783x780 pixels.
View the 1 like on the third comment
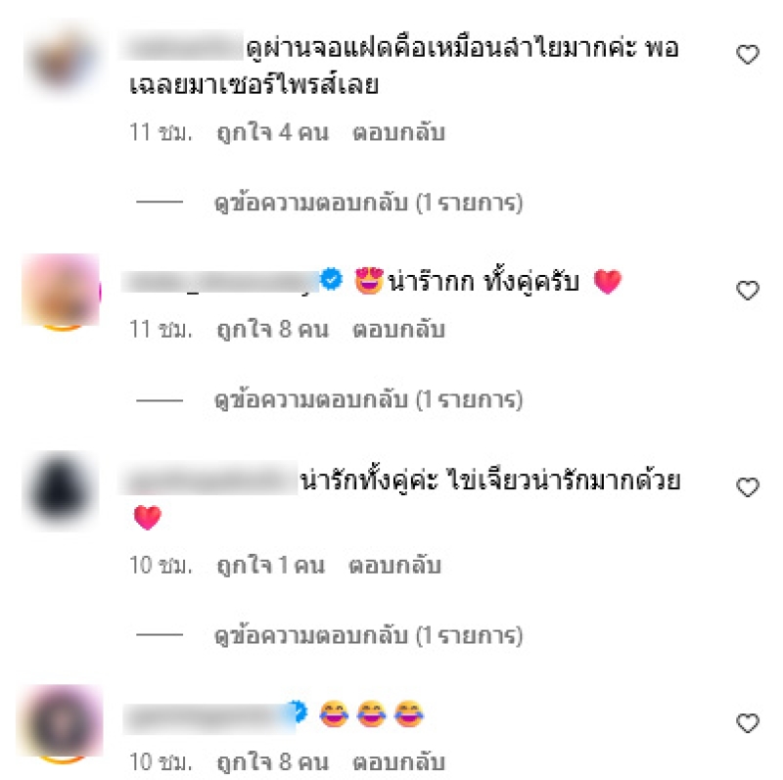click(x=271, y=566)
